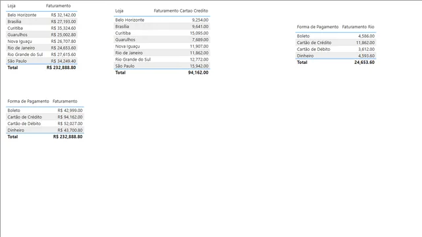Select the R$ 26,707.80 value
The image size is (422, 237).
63,41
